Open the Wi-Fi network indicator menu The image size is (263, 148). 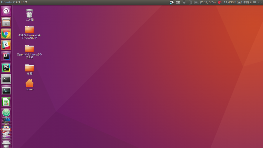click(x=184, y=2)
